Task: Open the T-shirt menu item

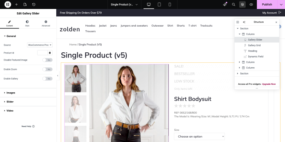Action: 192,25
